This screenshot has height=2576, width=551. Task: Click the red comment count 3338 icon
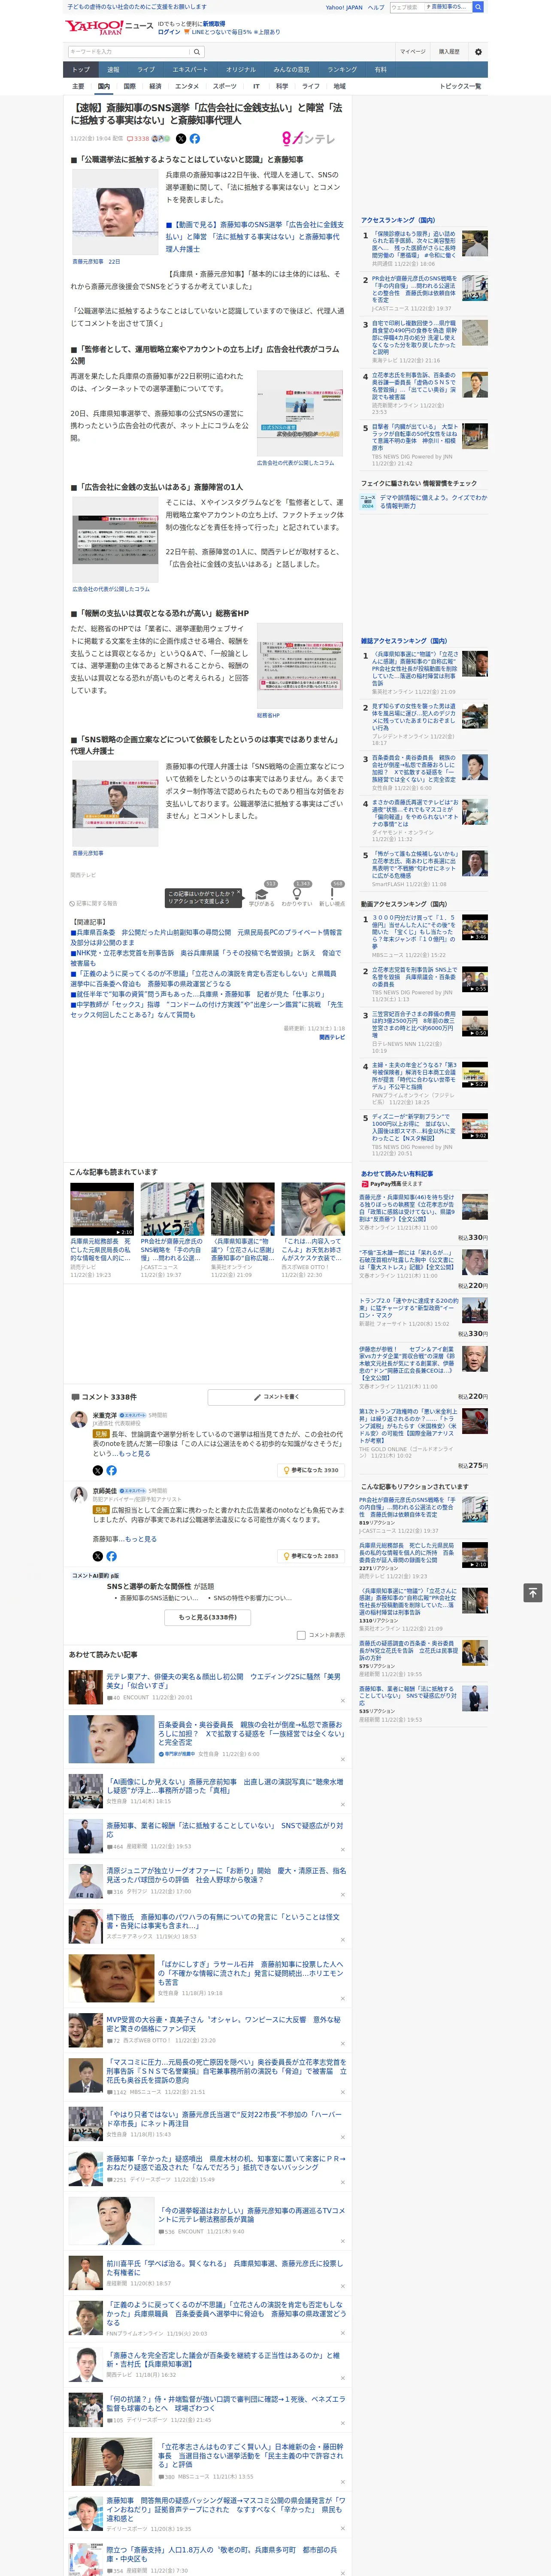(138, 139)
